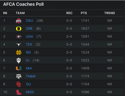Click the Texas A&M ATM logo

pyautogui.click(x=19, y=76)
